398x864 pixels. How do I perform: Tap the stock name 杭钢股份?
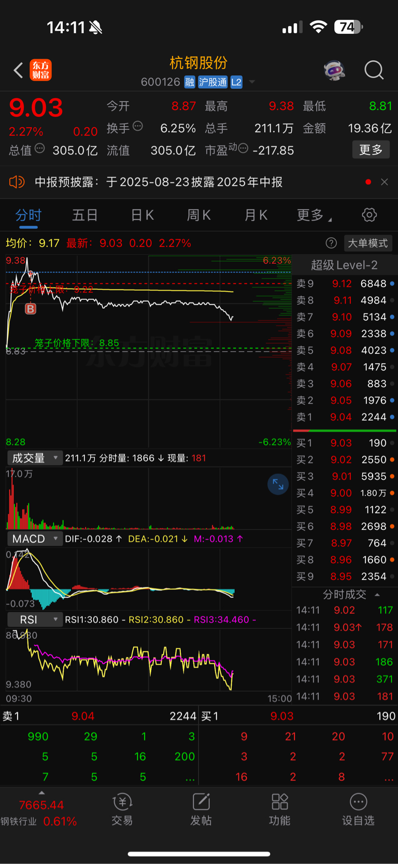coord(199,63)
